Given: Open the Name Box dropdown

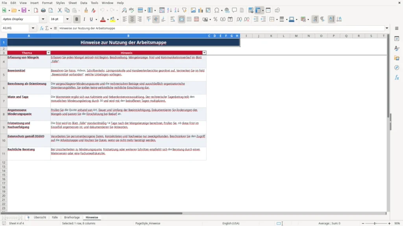Looking at the screenshot, I should 33,28.
